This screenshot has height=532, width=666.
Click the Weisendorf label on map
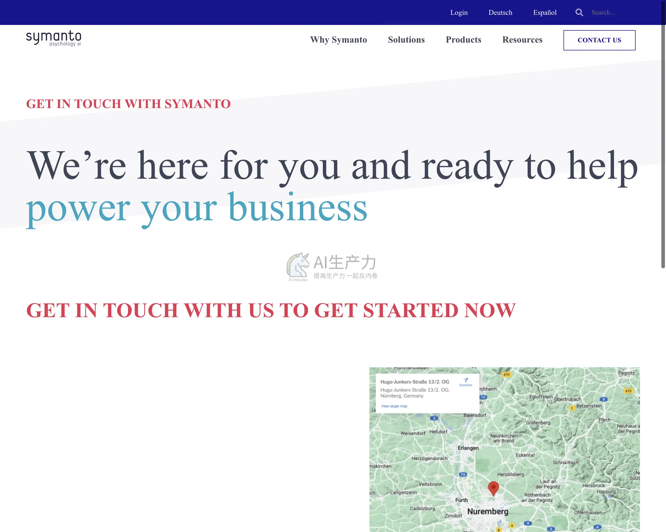point(413,433)
